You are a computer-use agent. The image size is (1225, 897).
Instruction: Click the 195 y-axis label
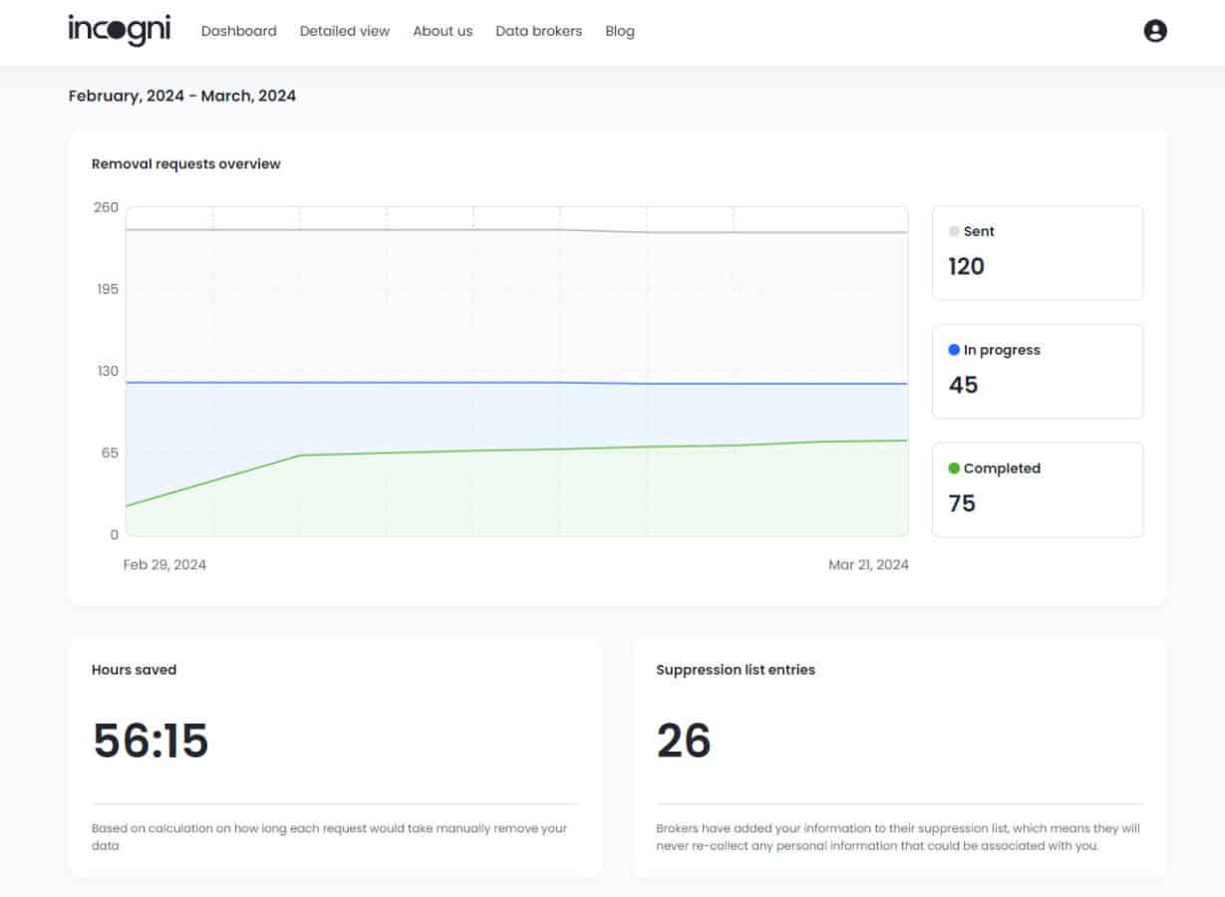pos(107,289)
